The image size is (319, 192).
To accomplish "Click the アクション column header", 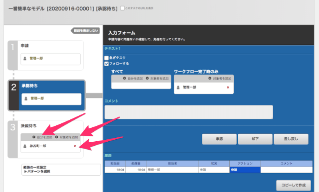I will point(245,164).
